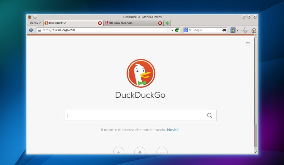Click the green reload page icon

click(177, 30)
